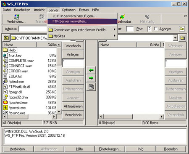The width and height of the screenshot is (189, 154).
Task: Click local list scroll up arrow
Action: coord(59,45)
